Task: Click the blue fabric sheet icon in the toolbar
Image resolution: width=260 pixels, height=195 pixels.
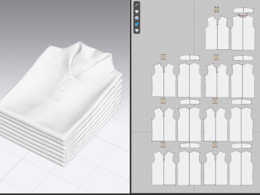Action: pyautogui.click(x=137, y=24)
